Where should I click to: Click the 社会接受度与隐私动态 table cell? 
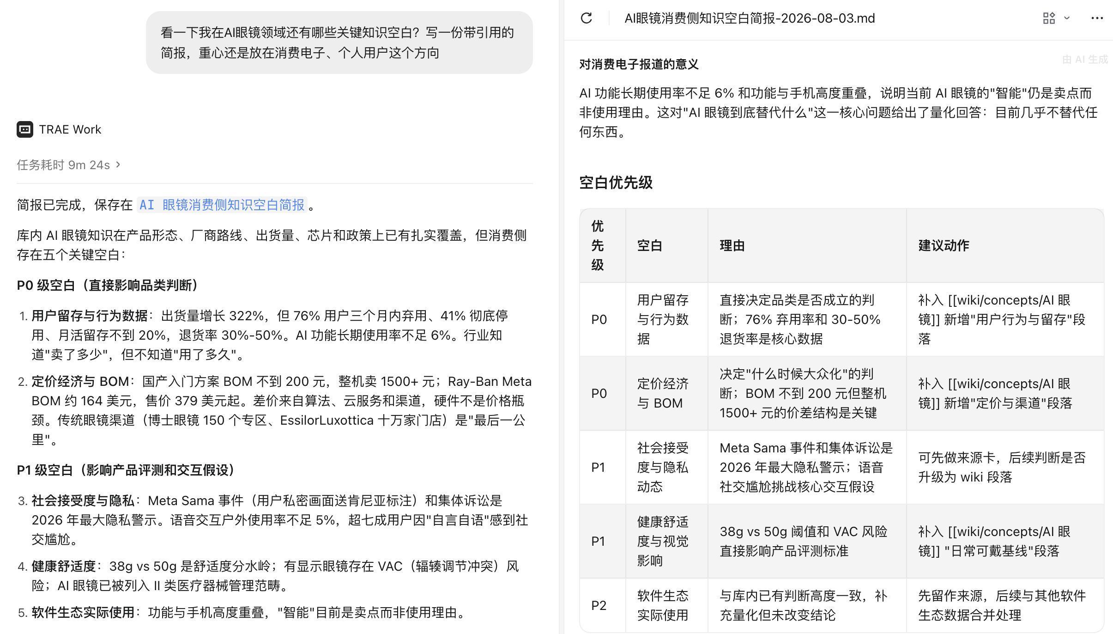(667, 467)
